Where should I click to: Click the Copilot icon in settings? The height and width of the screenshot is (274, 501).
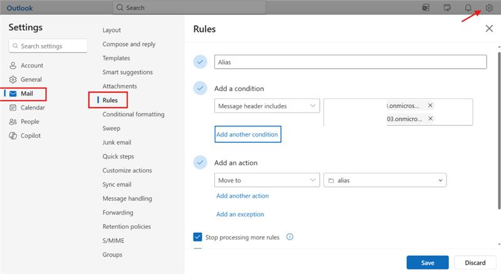pyautogui.click(x=13, y=136)
